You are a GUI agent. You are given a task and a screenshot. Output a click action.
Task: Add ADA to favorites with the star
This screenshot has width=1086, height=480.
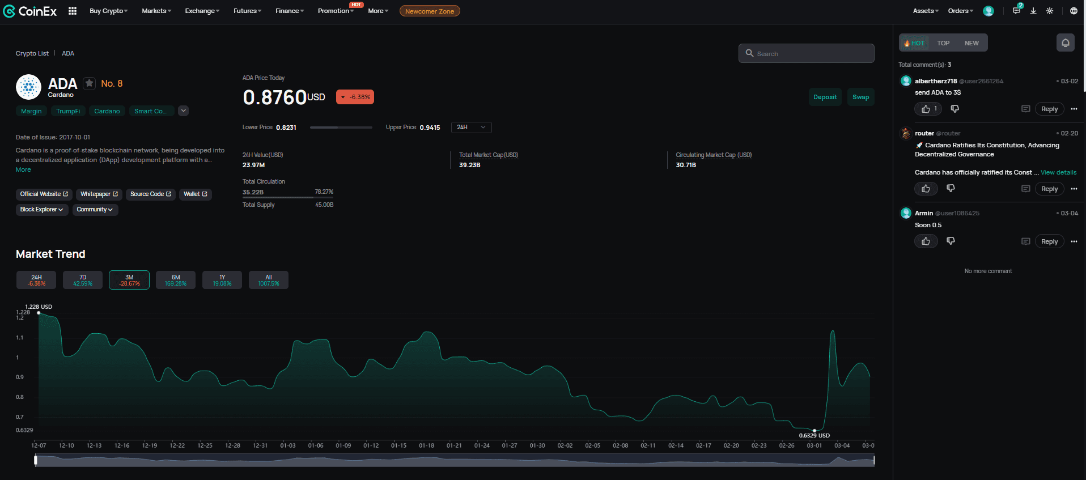(90, 83)
